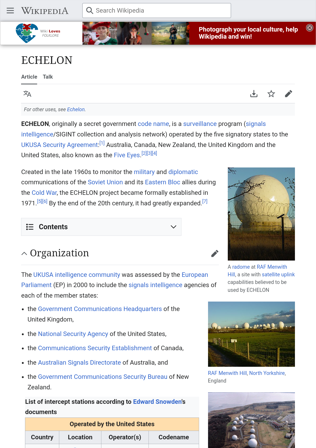Open the Soviet Union link
The height and width of the screenshot is (448, 316).
click(x=105, y=182)
